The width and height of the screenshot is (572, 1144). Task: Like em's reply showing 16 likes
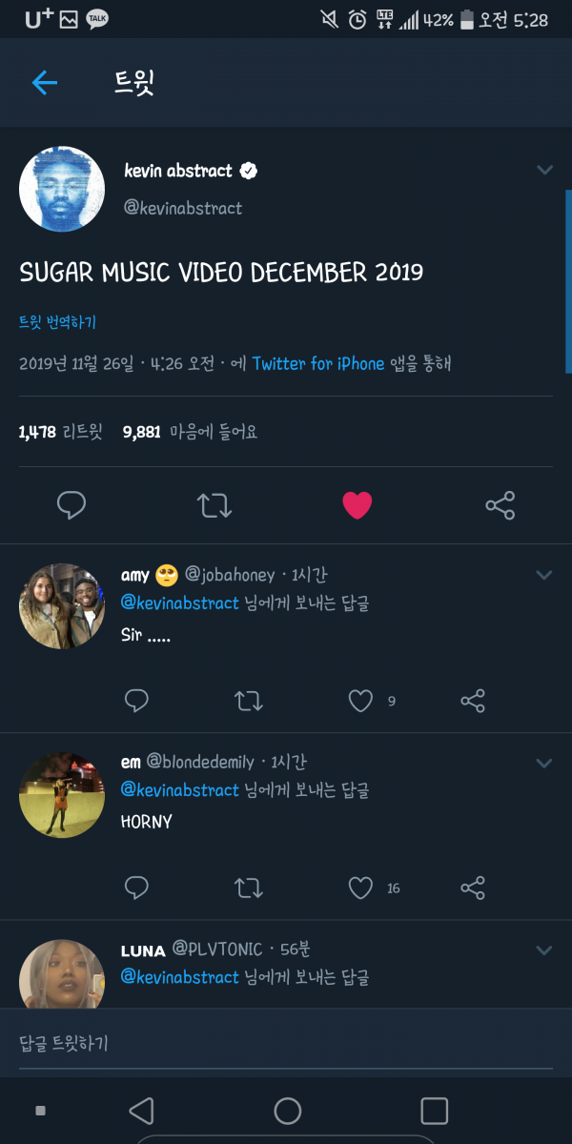[361, 888]
